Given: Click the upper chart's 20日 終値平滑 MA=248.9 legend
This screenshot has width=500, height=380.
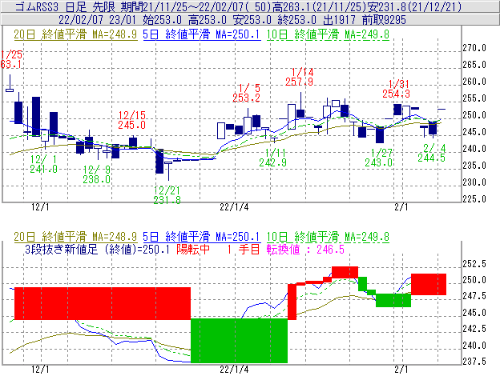Looking at the screenshot, I should click(x=75, y=34).
